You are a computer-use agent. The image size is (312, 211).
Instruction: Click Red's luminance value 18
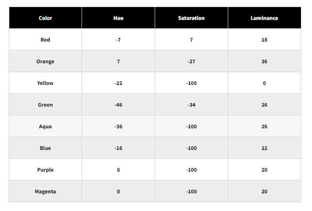pos(264,40)
